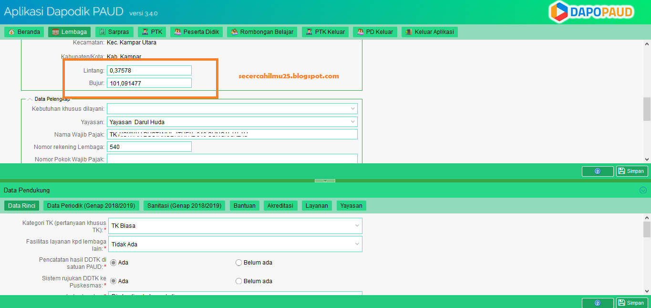Viewport: 651px width, 308px height.
Task: Click the Bujur input field
Action: tap(149, 83)
